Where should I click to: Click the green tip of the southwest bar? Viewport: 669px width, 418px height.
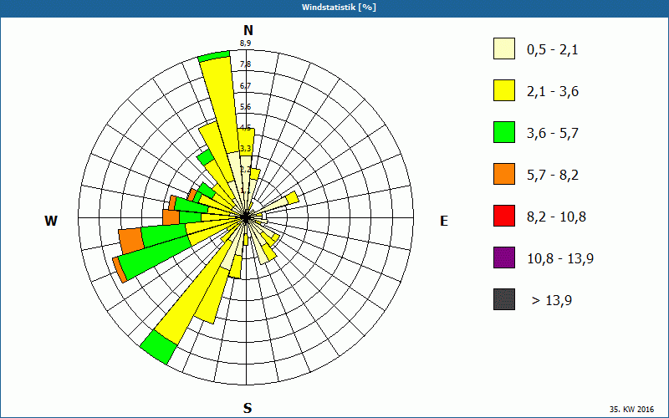158,347
